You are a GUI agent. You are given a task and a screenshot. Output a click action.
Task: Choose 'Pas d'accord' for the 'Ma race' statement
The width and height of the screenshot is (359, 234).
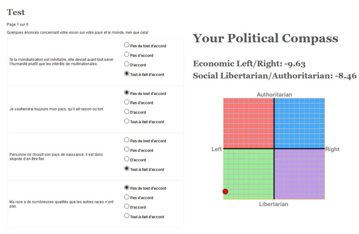(x=127, y=197)
